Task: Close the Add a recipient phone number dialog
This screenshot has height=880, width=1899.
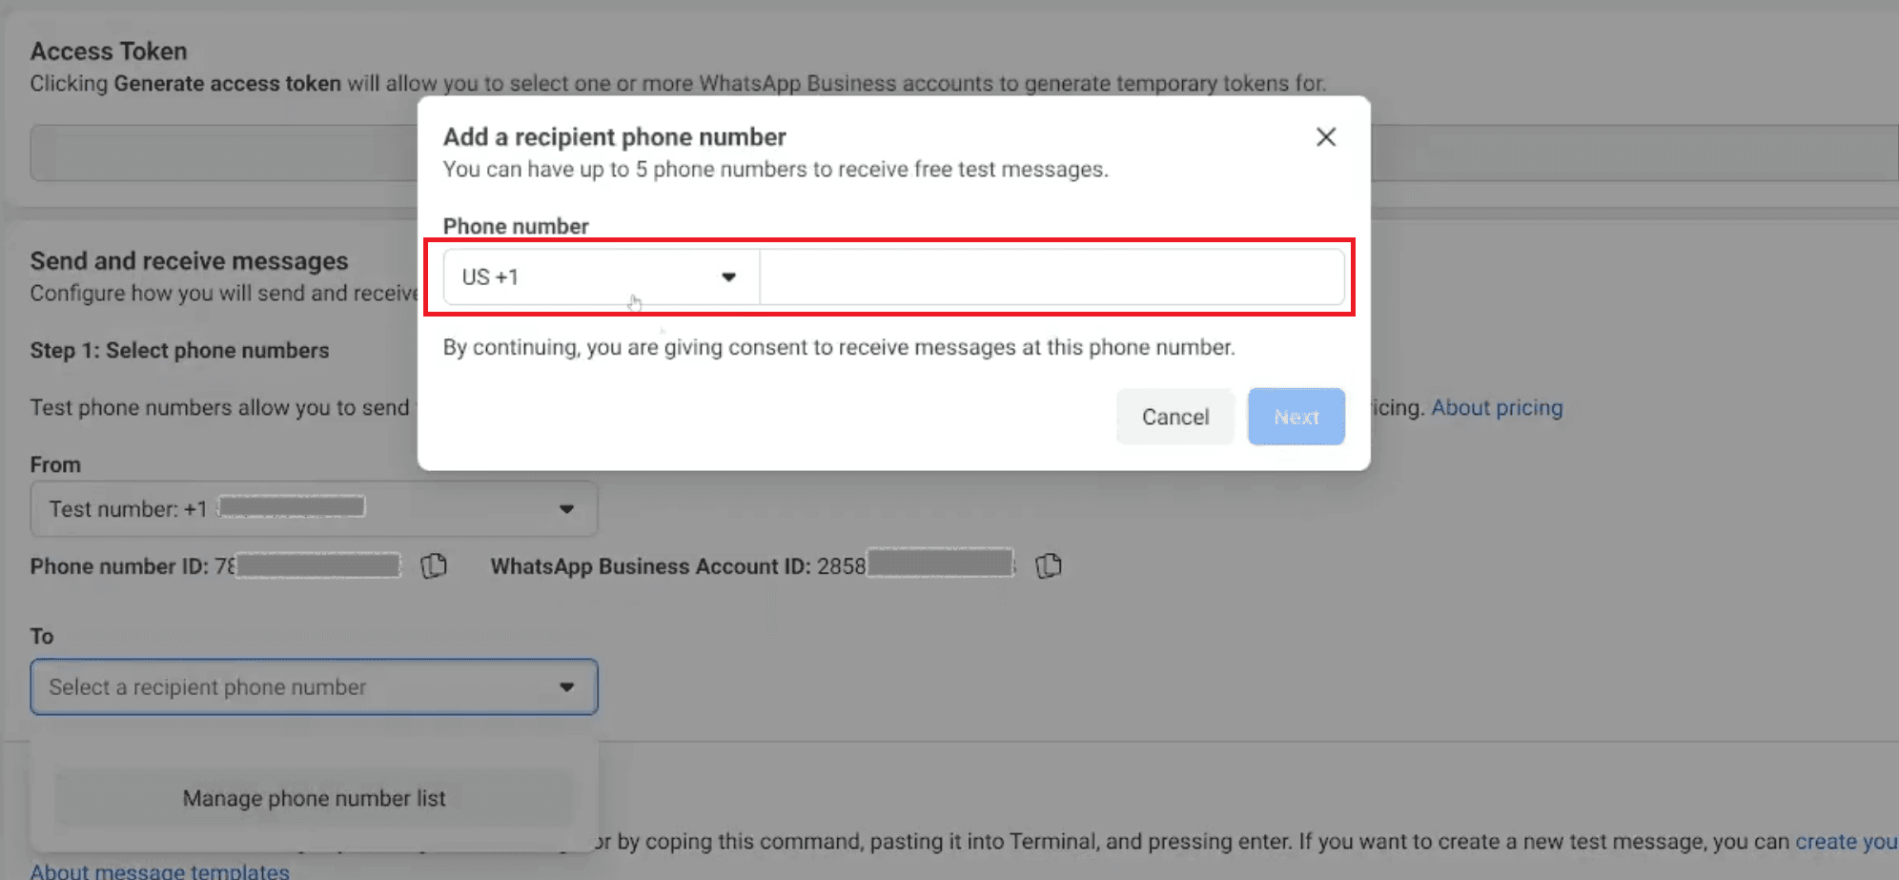Action: 1325,137
